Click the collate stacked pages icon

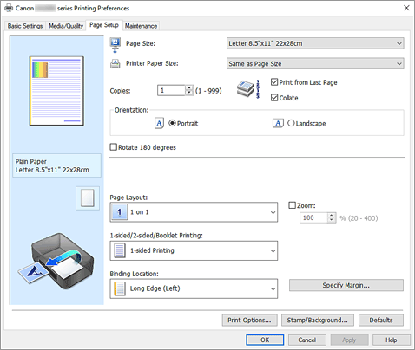tap(248, 89)
